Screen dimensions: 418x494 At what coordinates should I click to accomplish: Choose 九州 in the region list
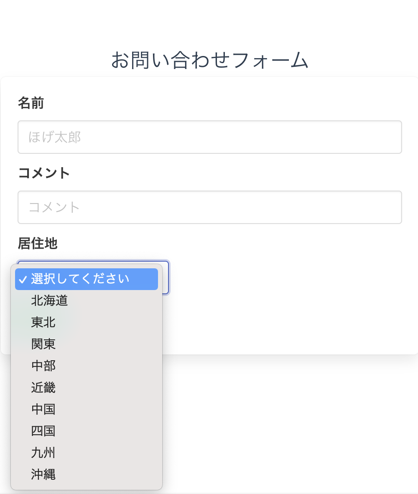pos(43,453)
